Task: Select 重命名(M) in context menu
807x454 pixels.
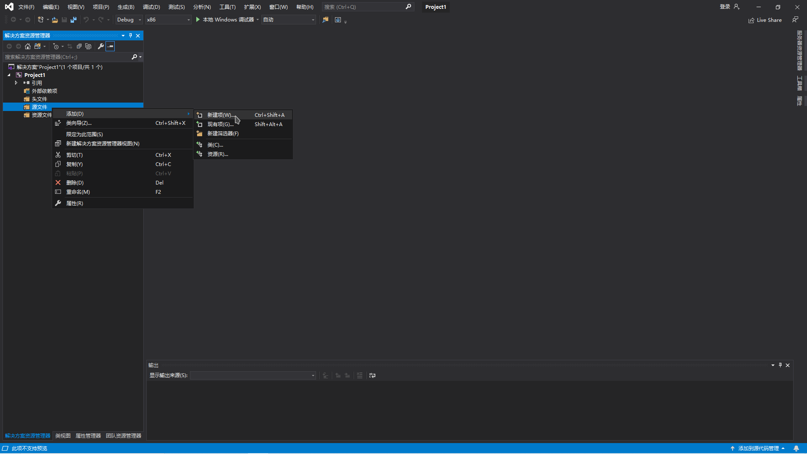Action: click(x=123, y=192)
